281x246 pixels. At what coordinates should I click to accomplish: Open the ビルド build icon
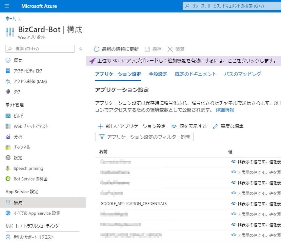tap(8, 116)
